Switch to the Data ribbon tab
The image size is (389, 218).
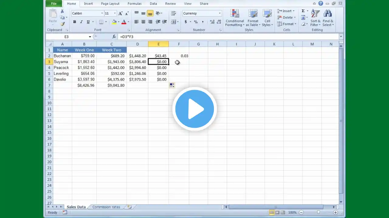[153, 4]
